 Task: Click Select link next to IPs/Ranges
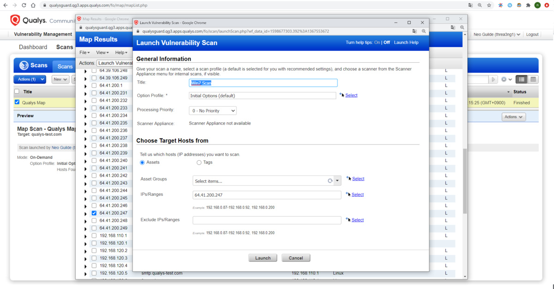pyautogui.click(x=358, y=194)
